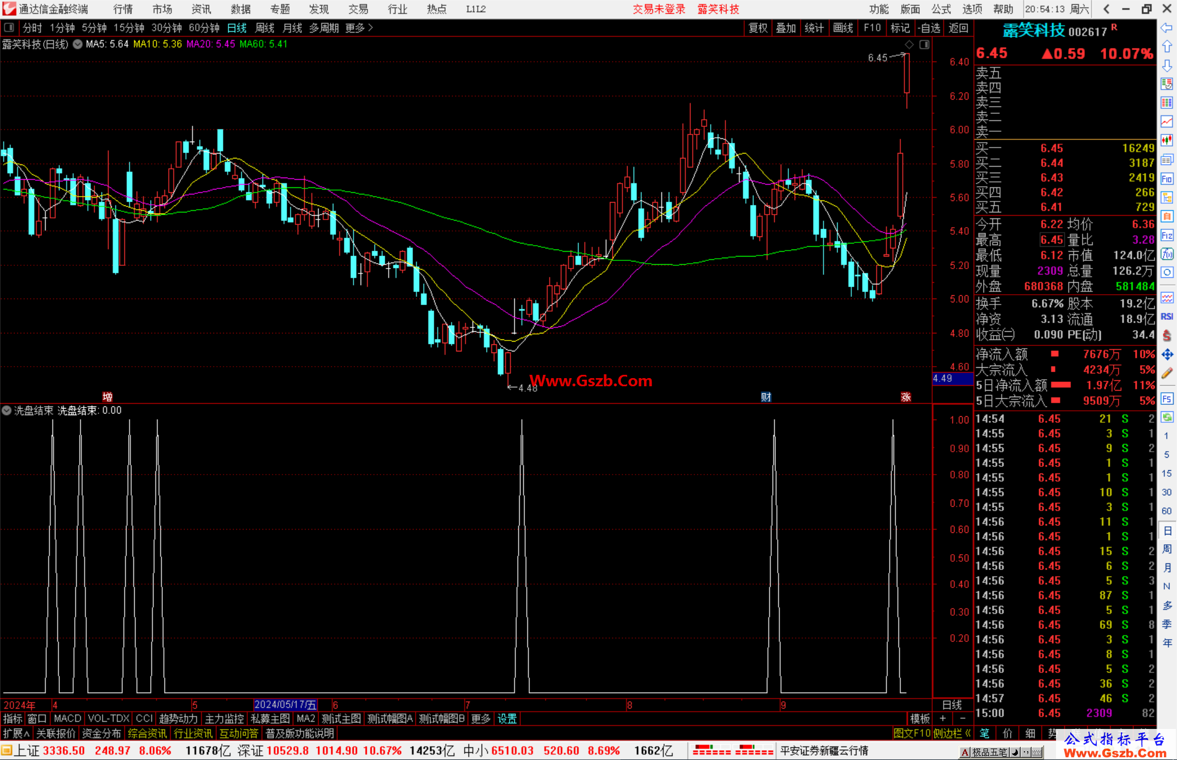Click the F10 sidebar icon

(x=1167, y=179)
